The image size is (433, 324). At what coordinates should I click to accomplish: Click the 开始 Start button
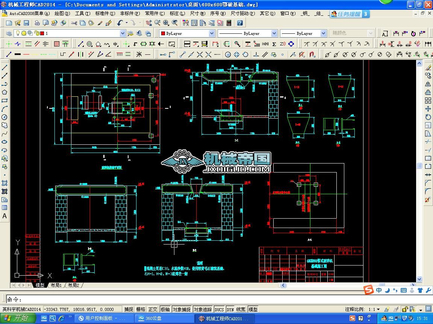[17, 318]
